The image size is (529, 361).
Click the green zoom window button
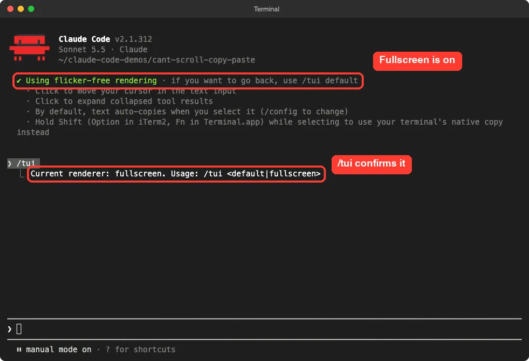(31, 9)
